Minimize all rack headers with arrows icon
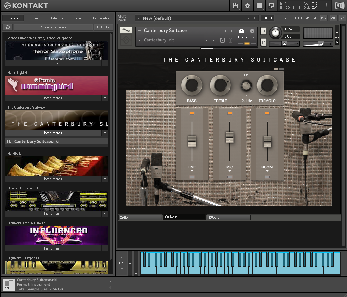The height and width of the screenshot is (297, 347). [x=342, y=18]
